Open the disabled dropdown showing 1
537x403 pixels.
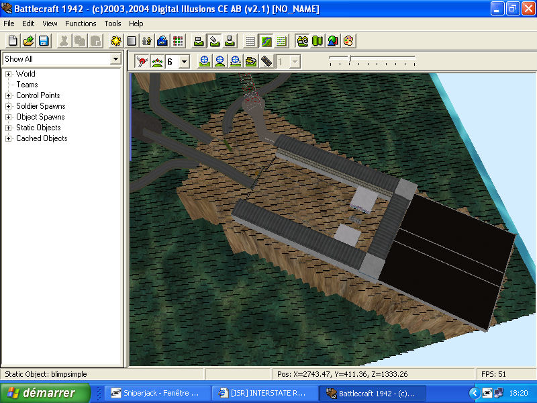coord(295,62)
